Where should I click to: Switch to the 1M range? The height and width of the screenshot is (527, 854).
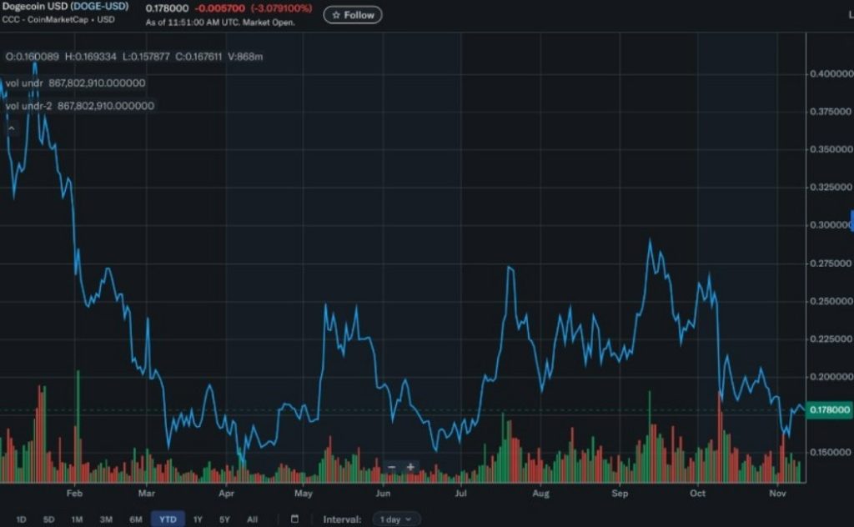point(77,519)
